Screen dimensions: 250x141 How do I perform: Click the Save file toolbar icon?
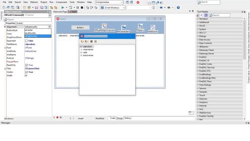[x=36, y=7]
